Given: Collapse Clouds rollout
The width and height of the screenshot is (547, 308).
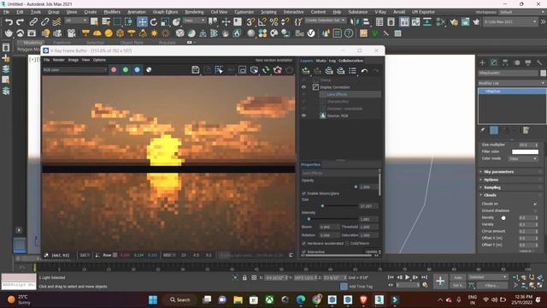Looking at the screenshot, I should tap(490, 195).
